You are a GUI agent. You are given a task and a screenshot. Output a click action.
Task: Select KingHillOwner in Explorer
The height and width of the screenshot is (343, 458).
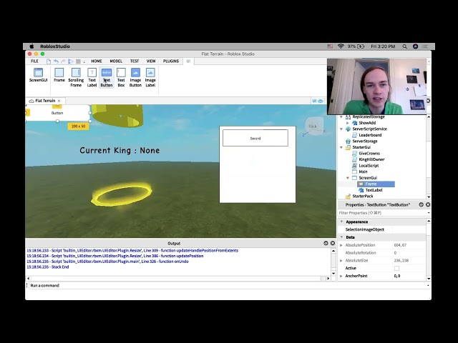click(x=371, y=159)
